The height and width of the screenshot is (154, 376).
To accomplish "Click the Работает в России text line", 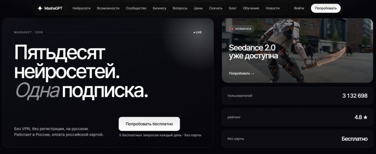I will pyautogui.click(x=59, y=135).
